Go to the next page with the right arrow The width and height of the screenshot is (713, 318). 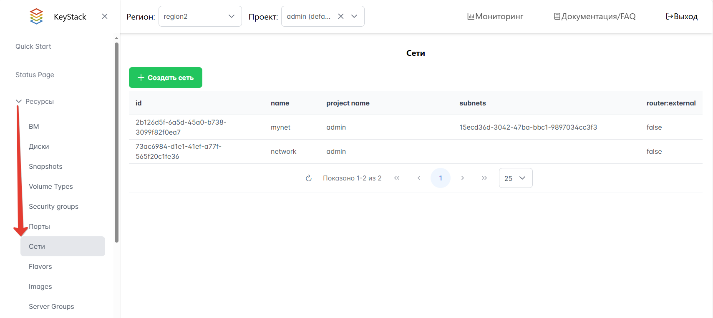pyautogui.click(x=462, y=178)
